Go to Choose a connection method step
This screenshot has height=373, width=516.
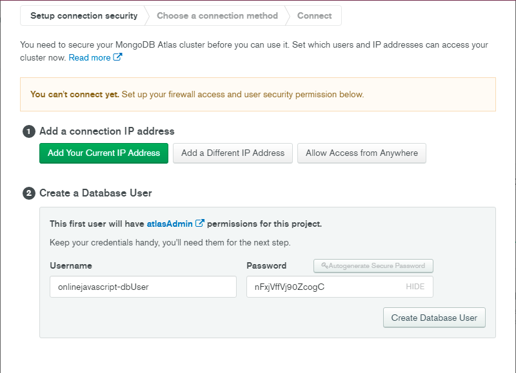pos(217,15)
